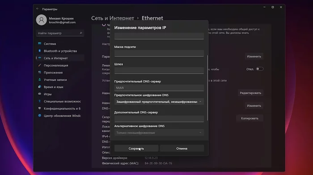Click the Шлюз input field
The image size is (313, 175).
click(x=159, y=71)
